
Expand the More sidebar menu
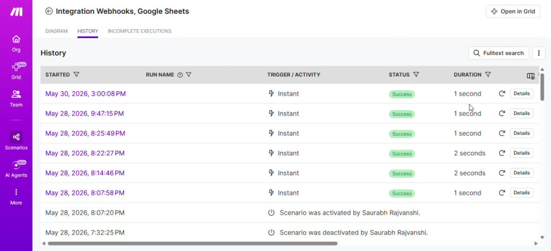pyautogui.click(x=16, y=197)
